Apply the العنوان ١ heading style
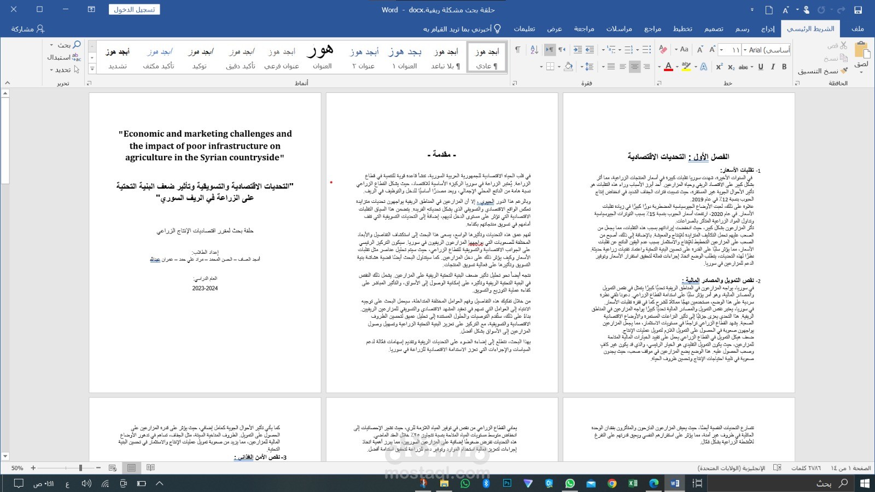 pos(405,58)
